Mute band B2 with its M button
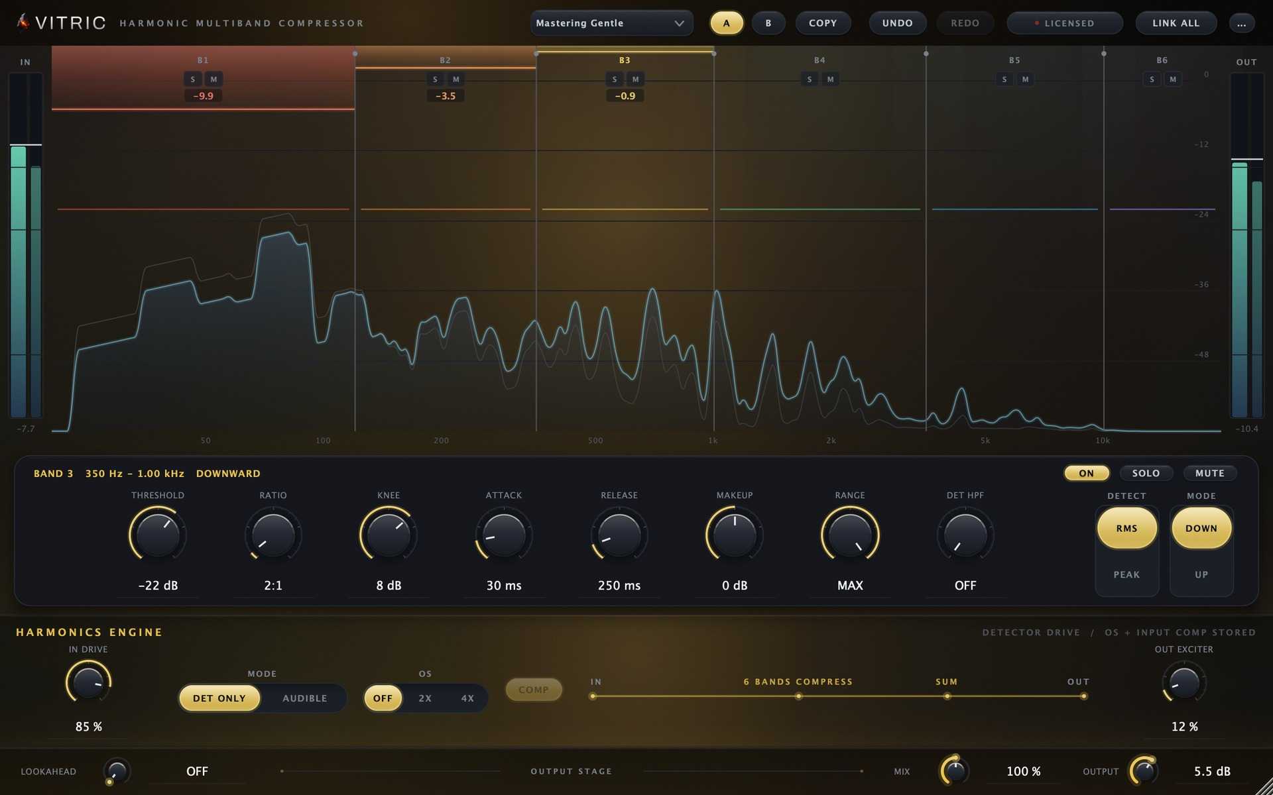This screenshot has height=795, width=1273. point(456,79)
